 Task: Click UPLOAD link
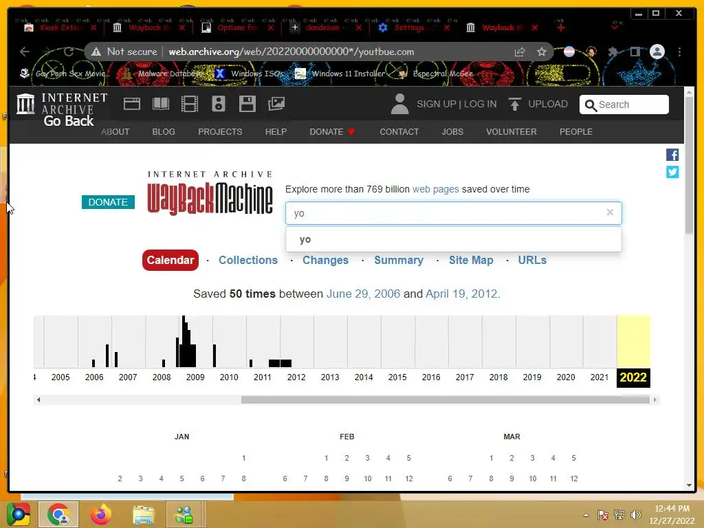(x=548, y=104)
